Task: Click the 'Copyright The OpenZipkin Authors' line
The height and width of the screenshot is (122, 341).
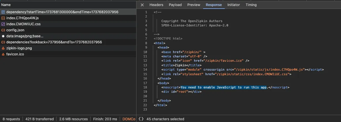Action: pos(192,21)
